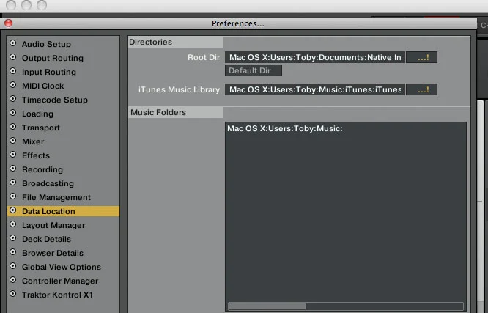Close the Preferences window
This screenshot has width=488, height=313.
click(9, 23)
